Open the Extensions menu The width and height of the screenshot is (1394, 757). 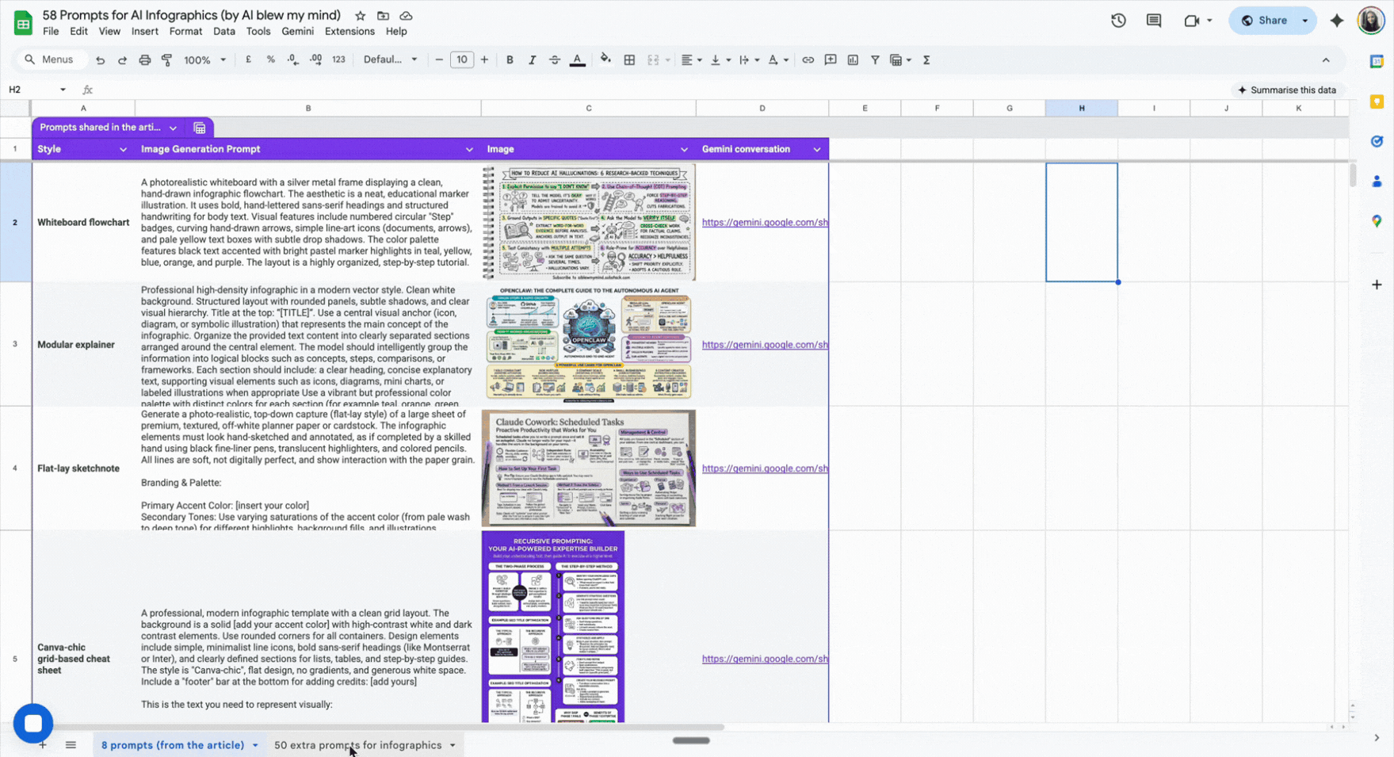(349, 32)
